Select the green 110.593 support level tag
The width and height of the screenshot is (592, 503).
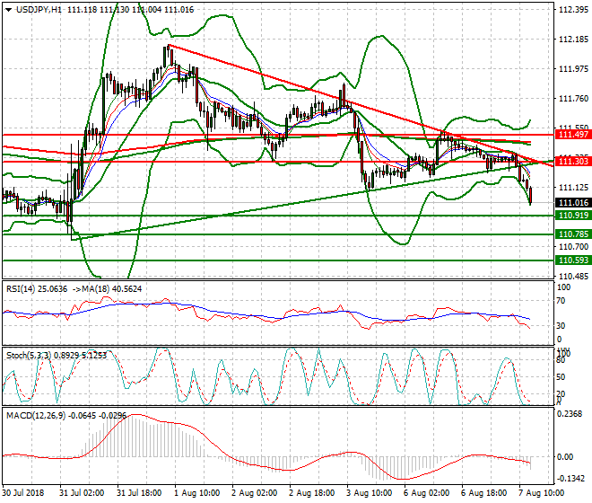click(571, 260)
